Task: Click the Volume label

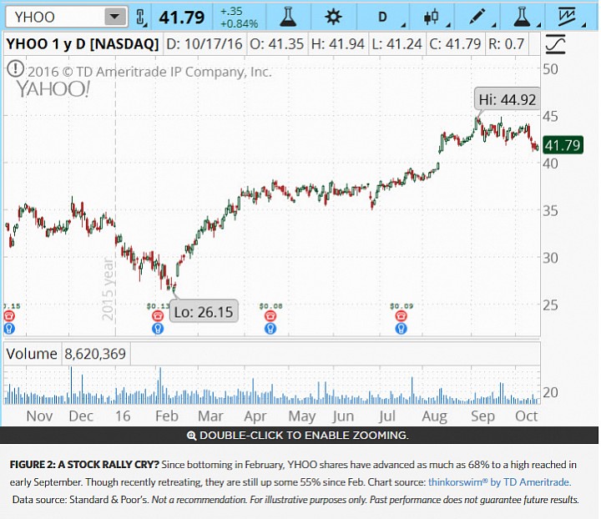Action: click(32, 354)
